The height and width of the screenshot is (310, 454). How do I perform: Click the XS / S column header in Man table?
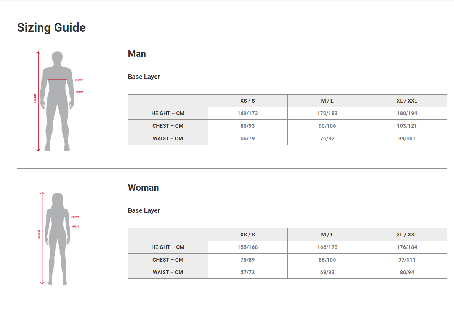(248, 101)
